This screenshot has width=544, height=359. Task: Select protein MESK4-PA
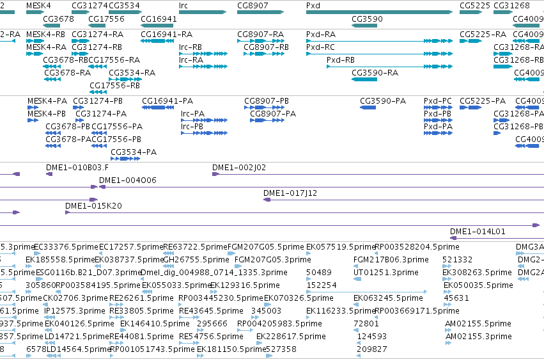pyautogui.click(x=47, y=101)
